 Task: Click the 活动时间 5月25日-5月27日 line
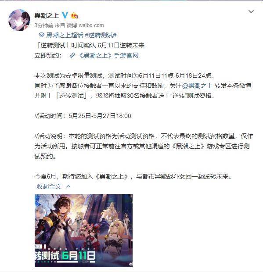click(x=83, y=116)
